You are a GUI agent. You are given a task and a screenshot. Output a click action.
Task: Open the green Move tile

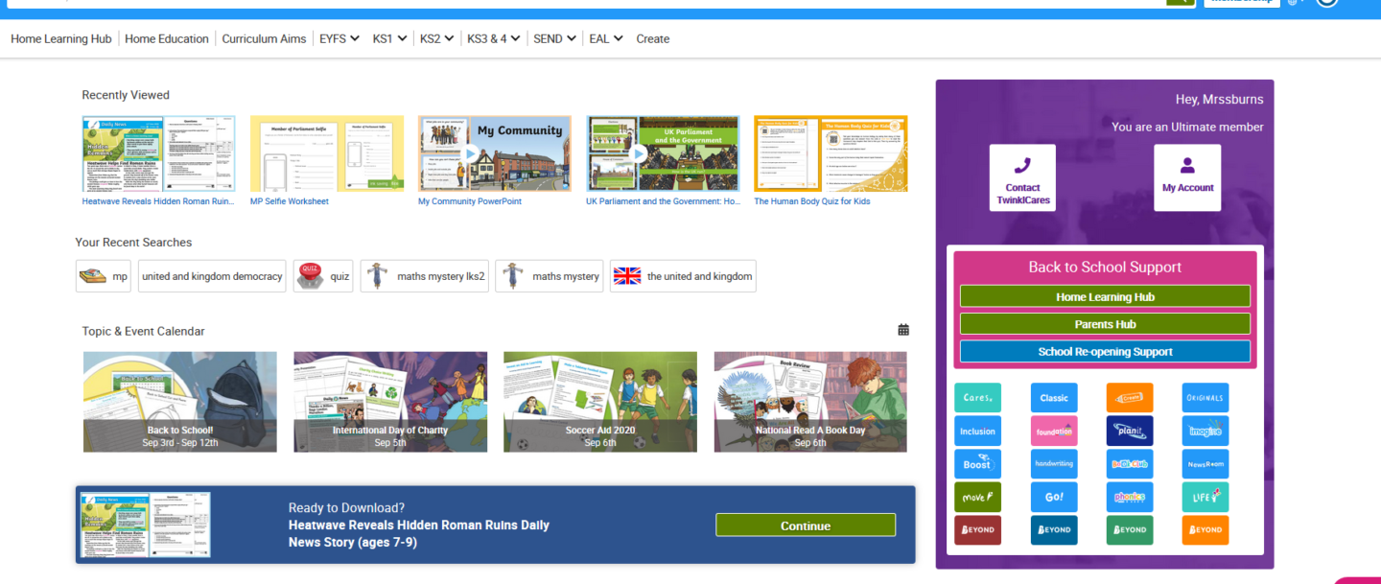point(977,497)
